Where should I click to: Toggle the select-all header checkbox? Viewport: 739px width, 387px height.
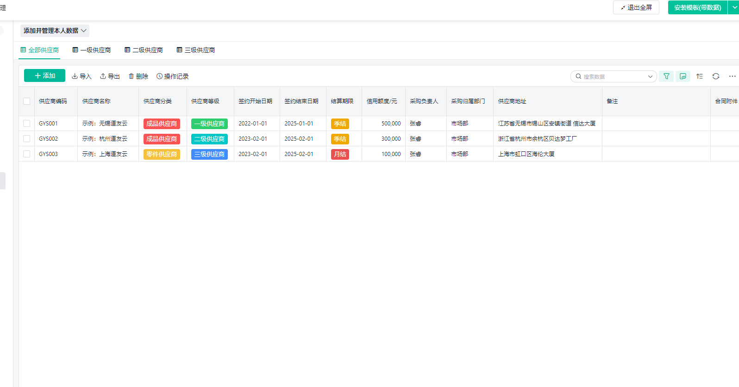26,101
